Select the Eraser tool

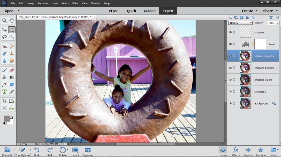coord(12,70)
